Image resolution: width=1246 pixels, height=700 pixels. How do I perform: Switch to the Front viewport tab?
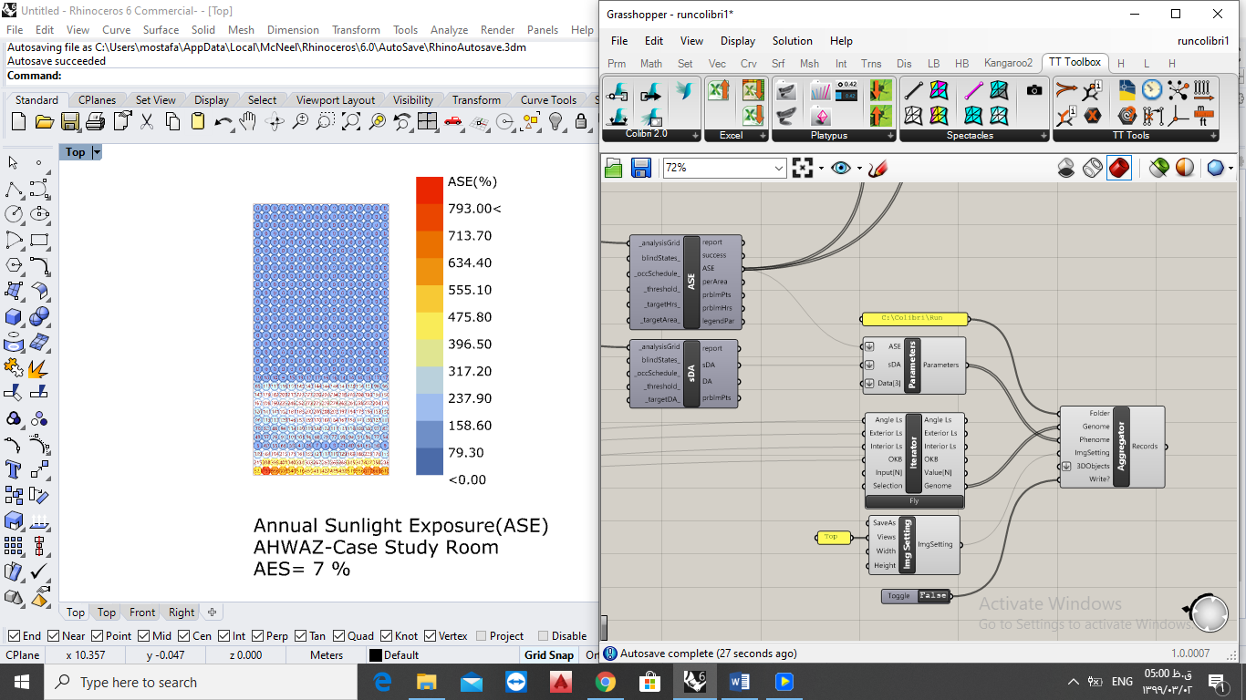(x=142, y=612)
